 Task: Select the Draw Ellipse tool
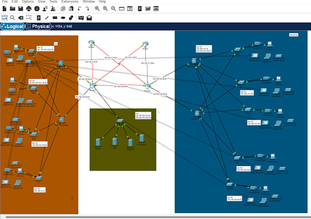[63, 18]
